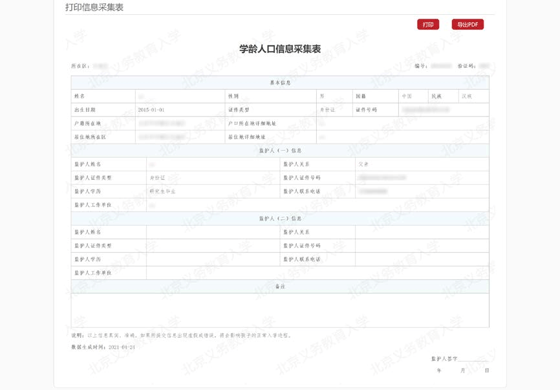The width and height of the screenshot is (560, 390).
Task: Click the 备注 header row
Action: click(280, 286)
